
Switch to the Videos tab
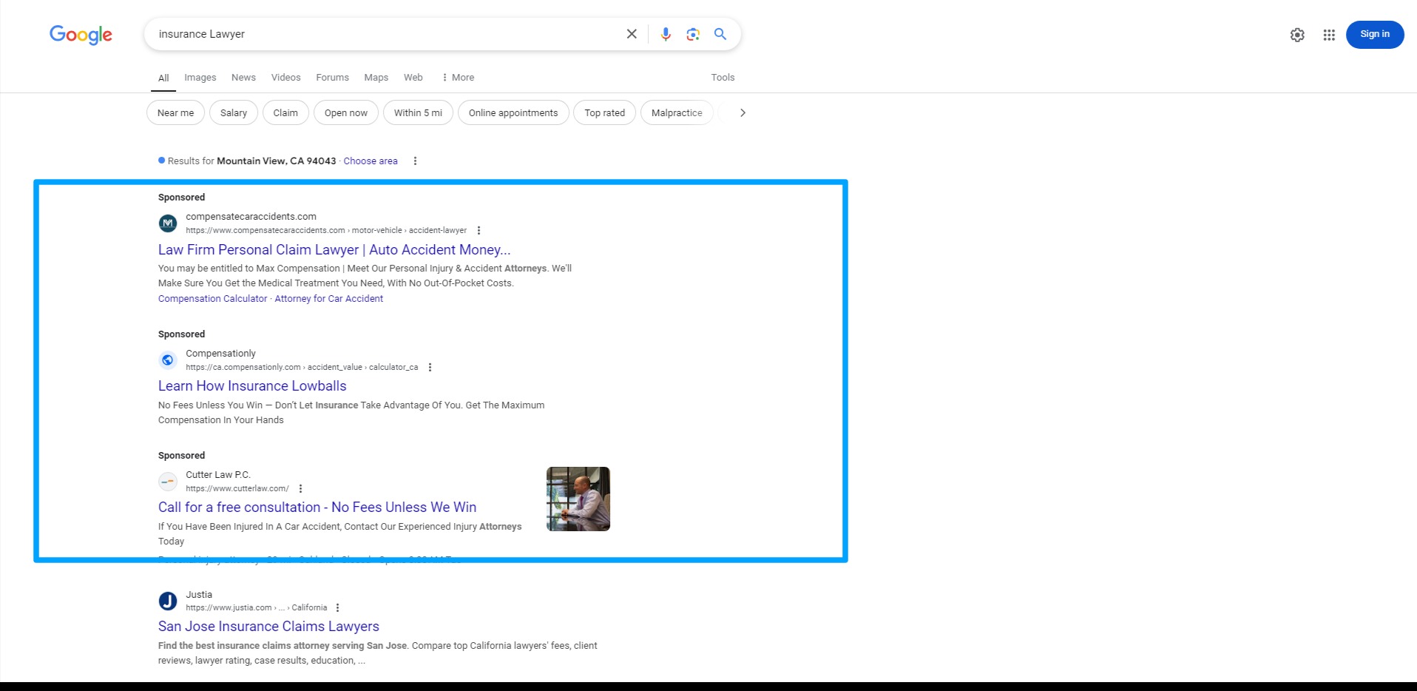coord(285,78)
